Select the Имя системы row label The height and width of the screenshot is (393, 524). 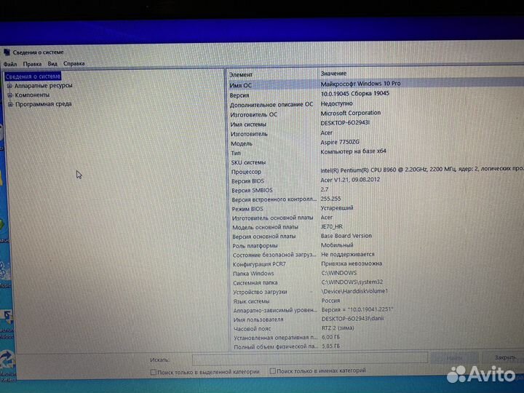point(248,124)
